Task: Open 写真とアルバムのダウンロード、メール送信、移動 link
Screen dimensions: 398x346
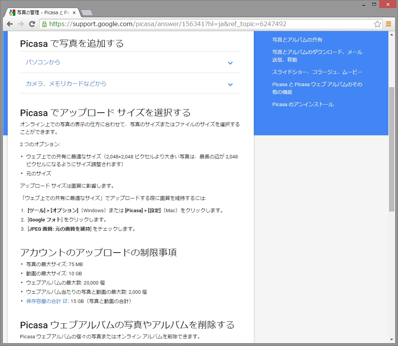Action: (317, 56)
